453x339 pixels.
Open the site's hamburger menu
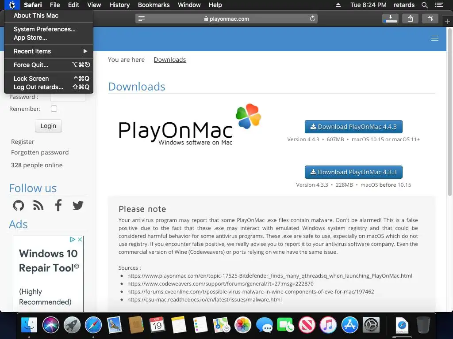click(x=435, y=38)
